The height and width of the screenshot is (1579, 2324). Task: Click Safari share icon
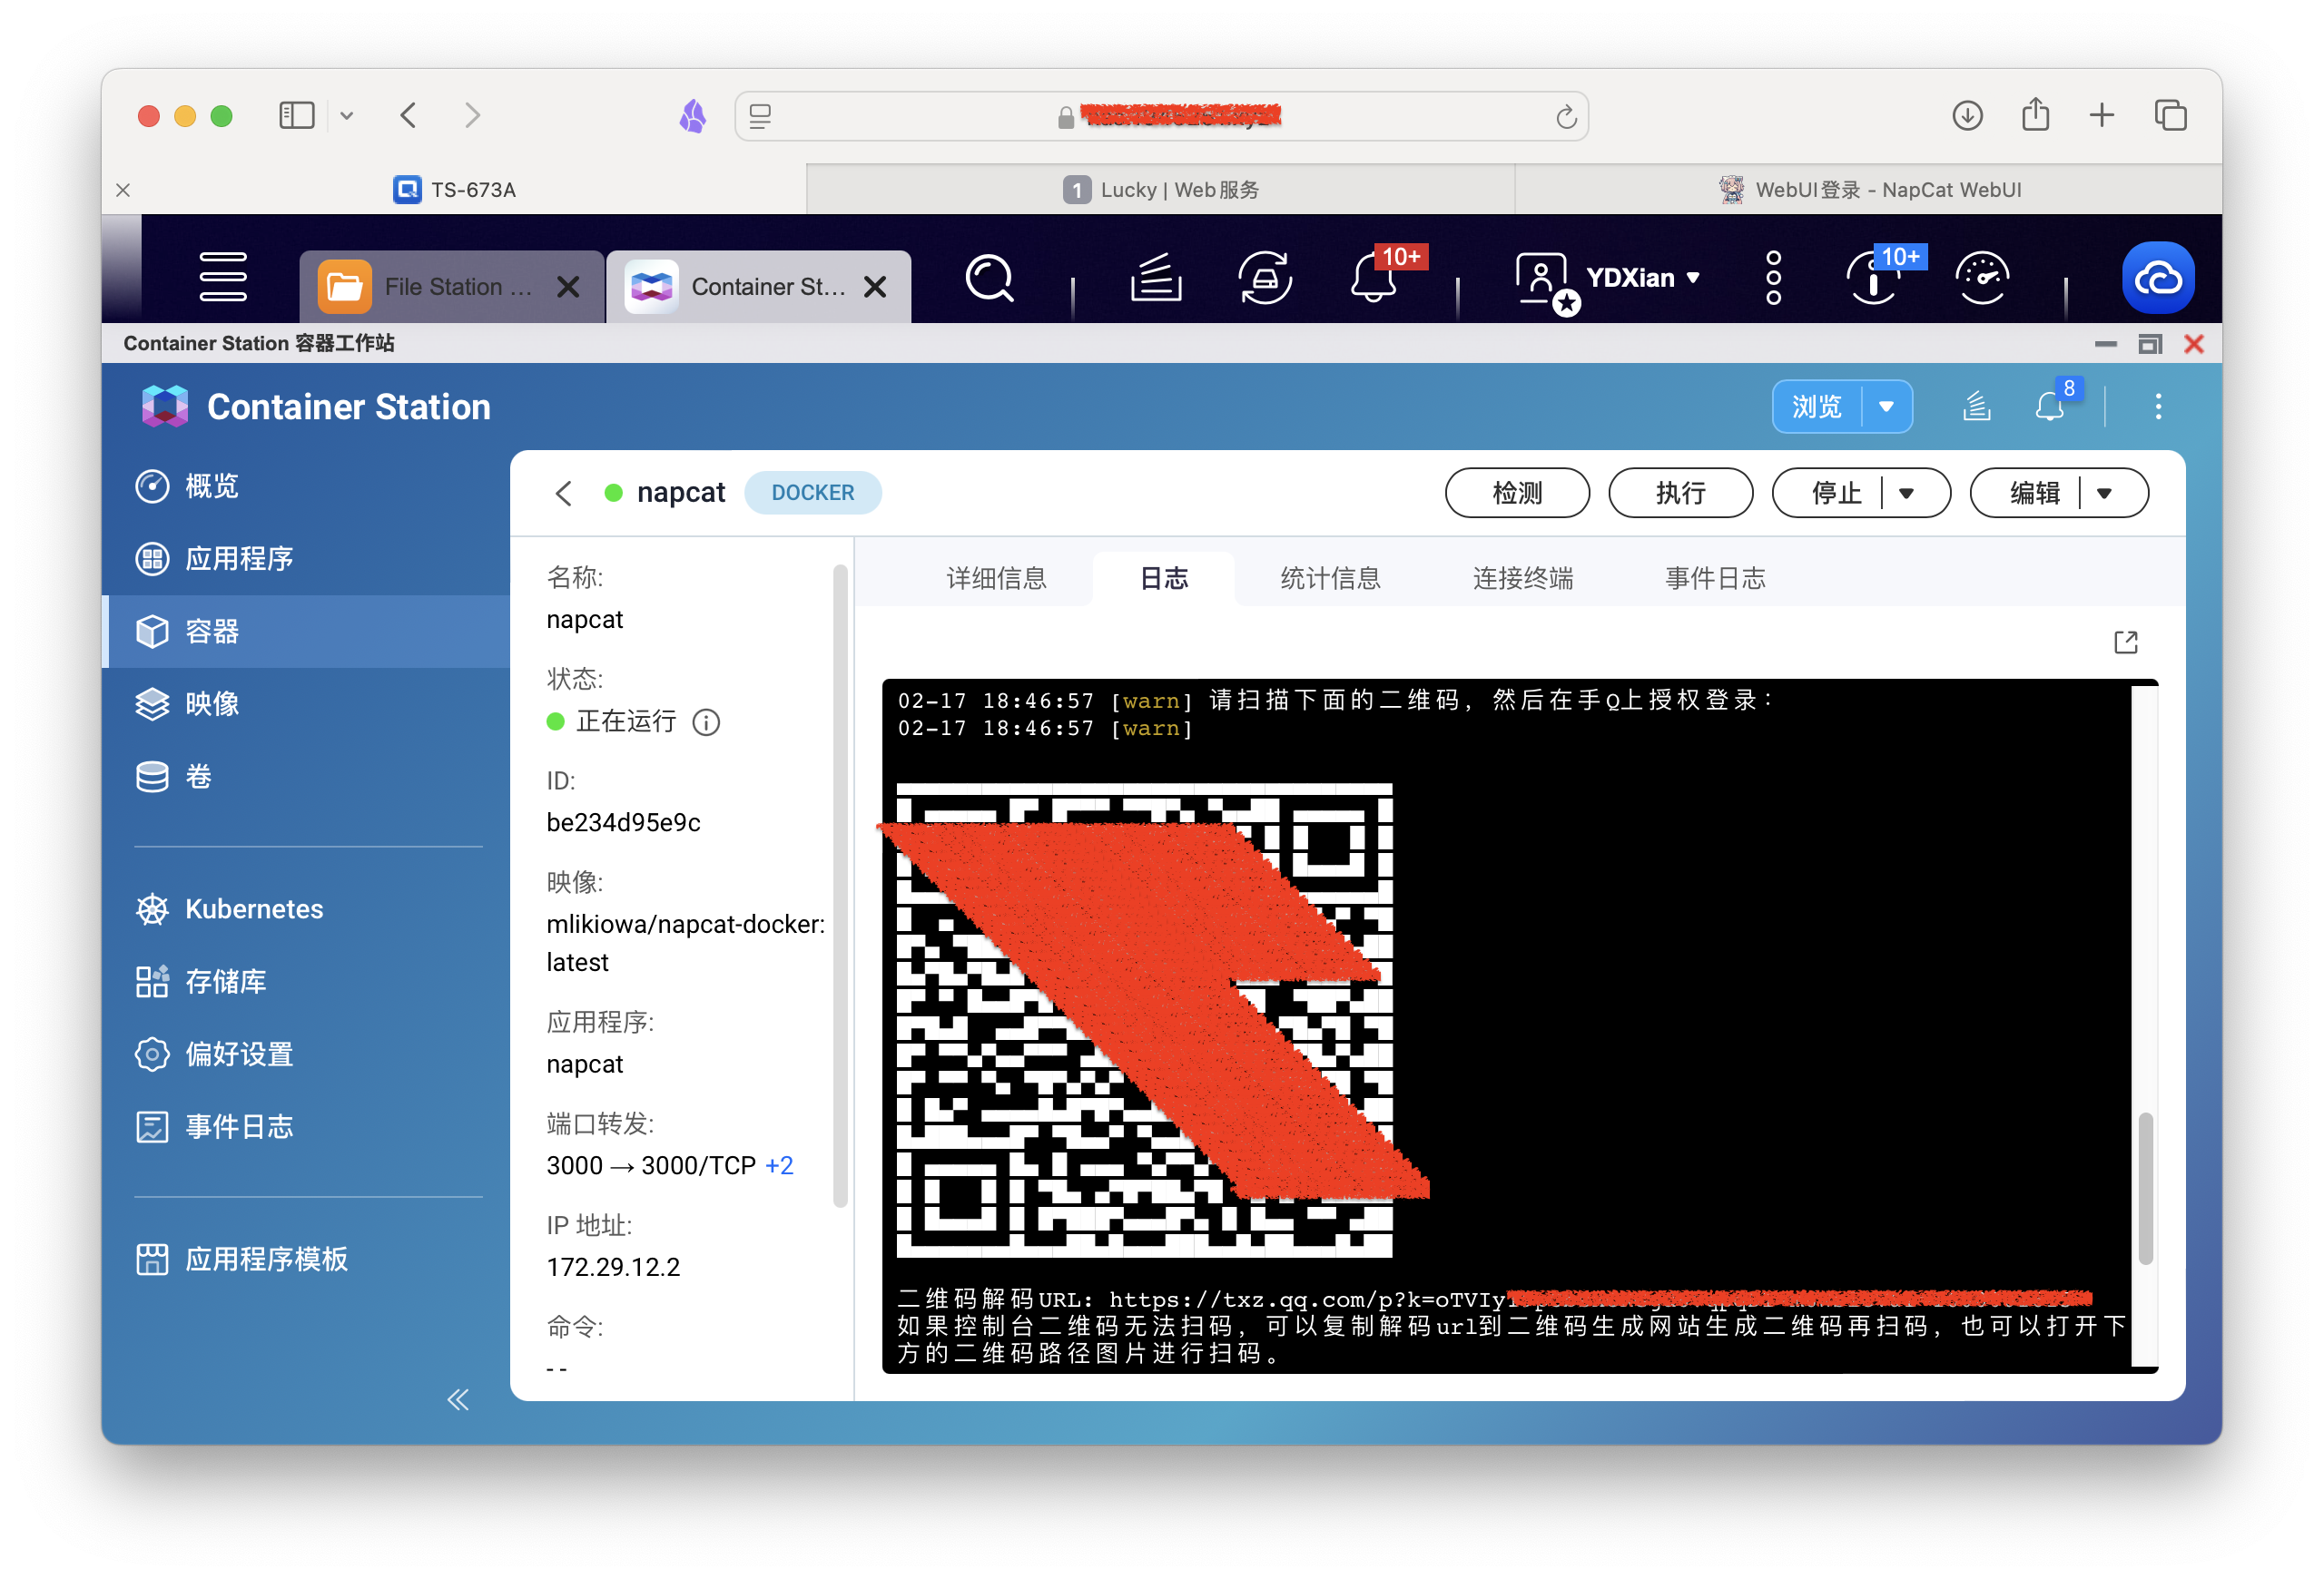[2035, 114]
